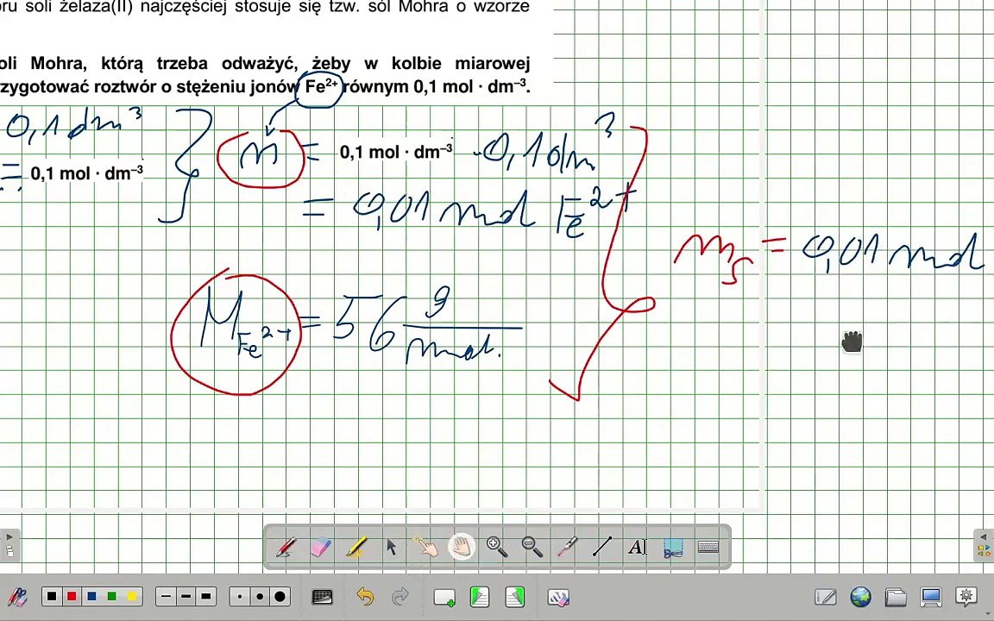Switch to the arrow selector tool
Screen dimensions: 994x621
click(391, 546)
